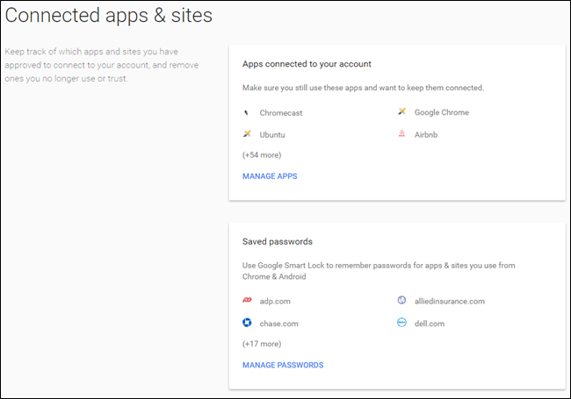Image resolution: width=571 pixels, height=399 pixels.
Task: Select the Chromecast app name
Action: 281,113
